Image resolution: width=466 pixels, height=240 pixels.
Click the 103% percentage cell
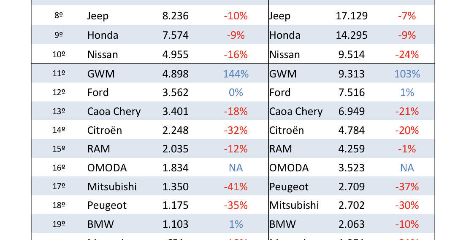pyautogui.click(x=407, y=74)
